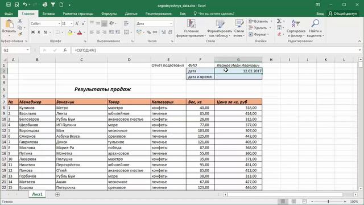364x205 pixels.
Task: Open the number format Дата dropdown
Action: pos(171,23)
